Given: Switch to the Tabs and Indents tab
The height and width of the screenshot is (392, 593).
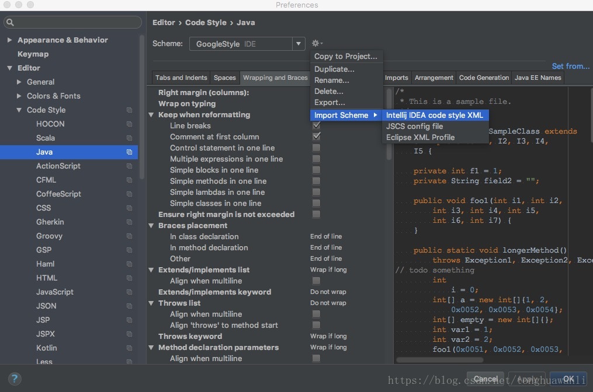Looking at the screenshot, I should click(181, 78).
